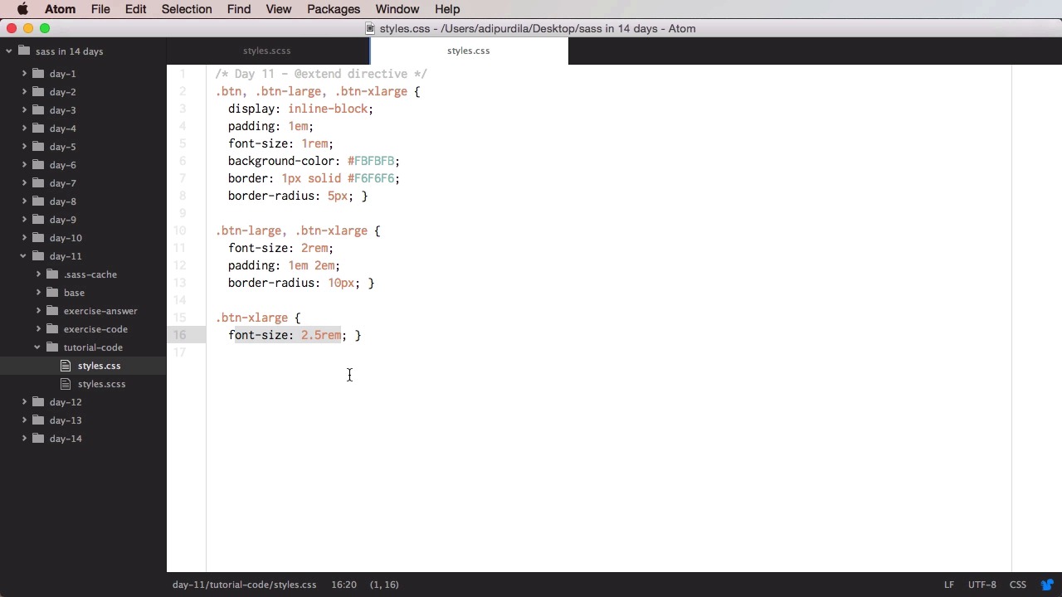This screenshot has height=597, width=1062.
Task: Change the LF line ending setting
Action: click(948, 585)
